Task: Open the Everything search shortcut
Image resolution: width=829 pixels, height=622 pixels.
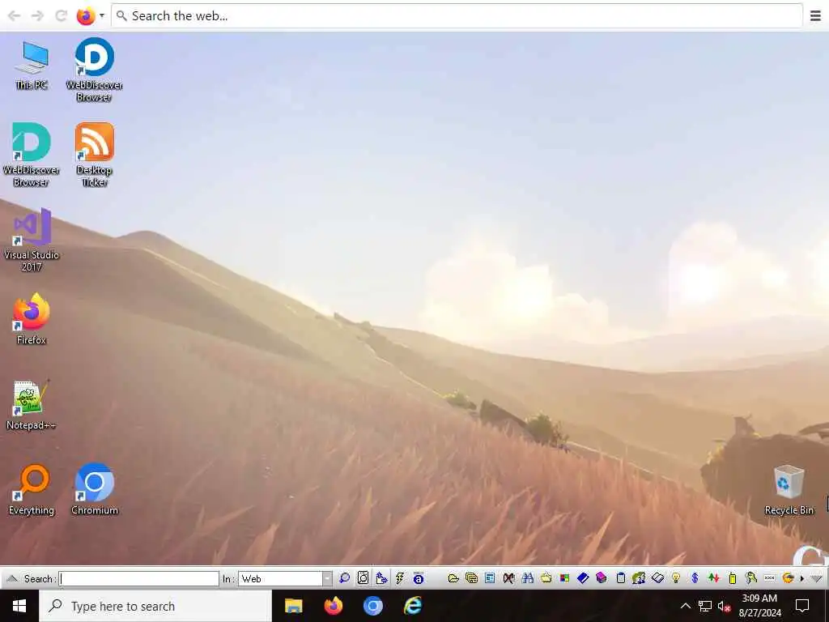Action: [32, 489]
